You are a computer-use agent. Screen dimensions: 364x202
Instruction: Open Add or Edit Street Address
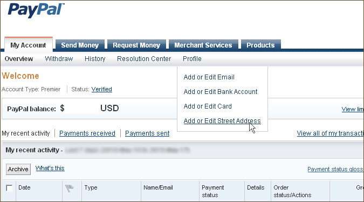222,121
